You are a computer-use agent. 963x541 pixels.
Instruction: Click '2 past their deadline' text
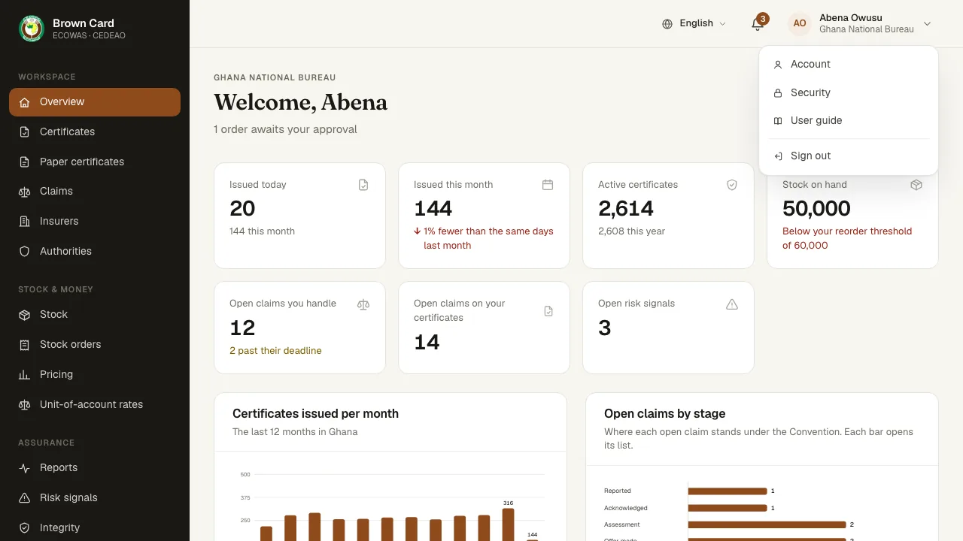pyautogui.click(x=275, y=351)
